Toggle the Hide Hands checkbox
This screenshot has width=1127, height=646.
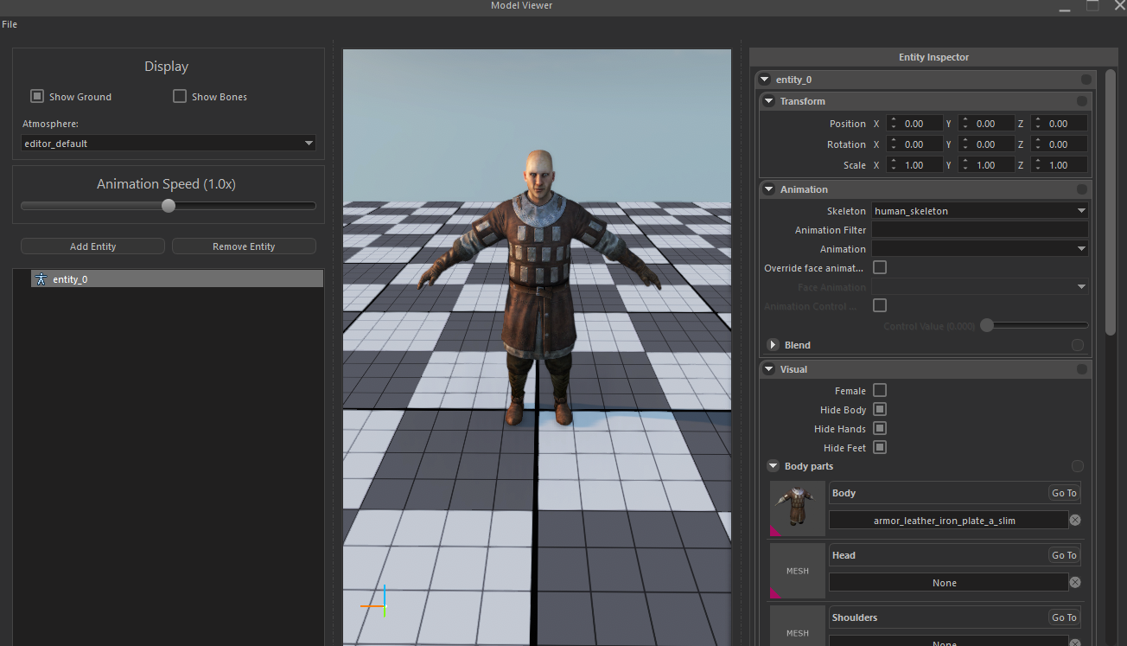(x=880, y=428)
